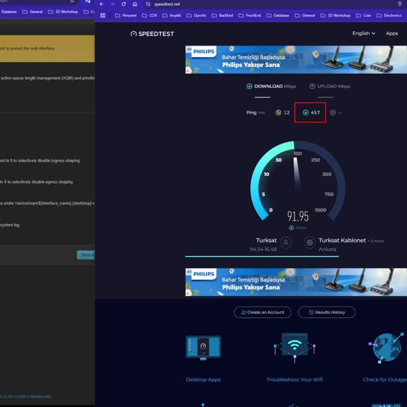The width and height of the screenshot is (407, 407).
Task: Click the Ping ms label
Action: click(255, 112)
